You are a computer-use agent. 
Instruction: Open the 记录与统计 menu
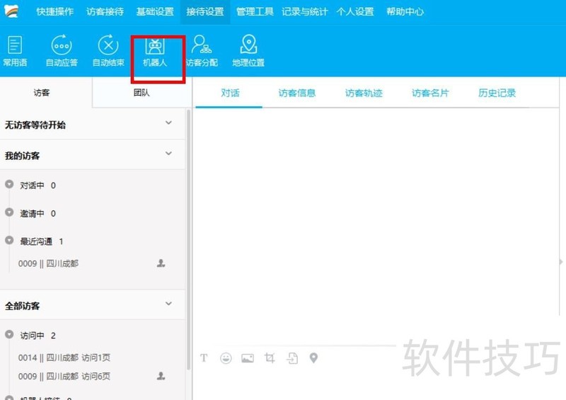[x=305, y=11]
